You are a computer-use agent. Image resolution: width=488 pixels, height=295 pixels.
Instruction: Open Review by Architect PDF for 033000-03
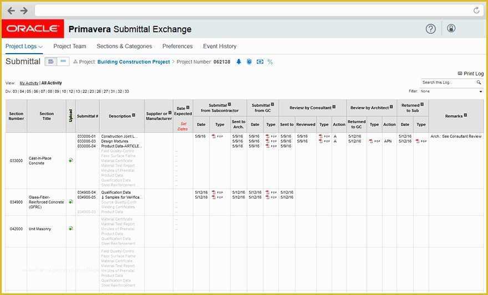point(375,141)
